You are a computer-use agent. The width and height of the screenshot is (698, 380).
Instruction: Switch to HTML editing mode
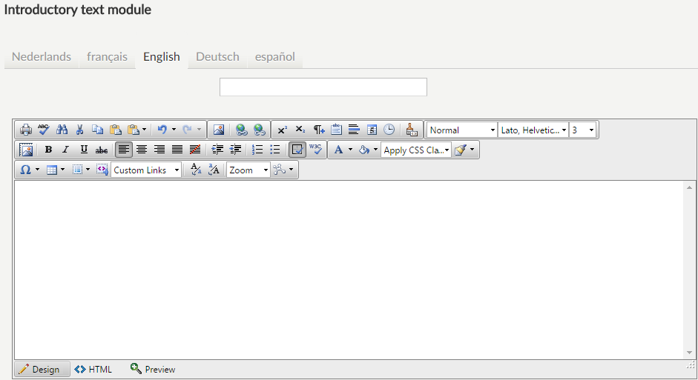(x=93, y=369)
